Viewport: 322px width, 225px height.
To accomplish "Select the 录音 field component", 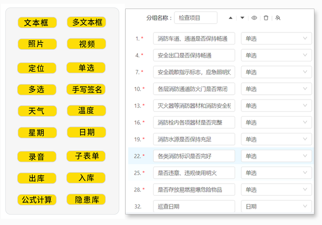I will click(37, 156).
